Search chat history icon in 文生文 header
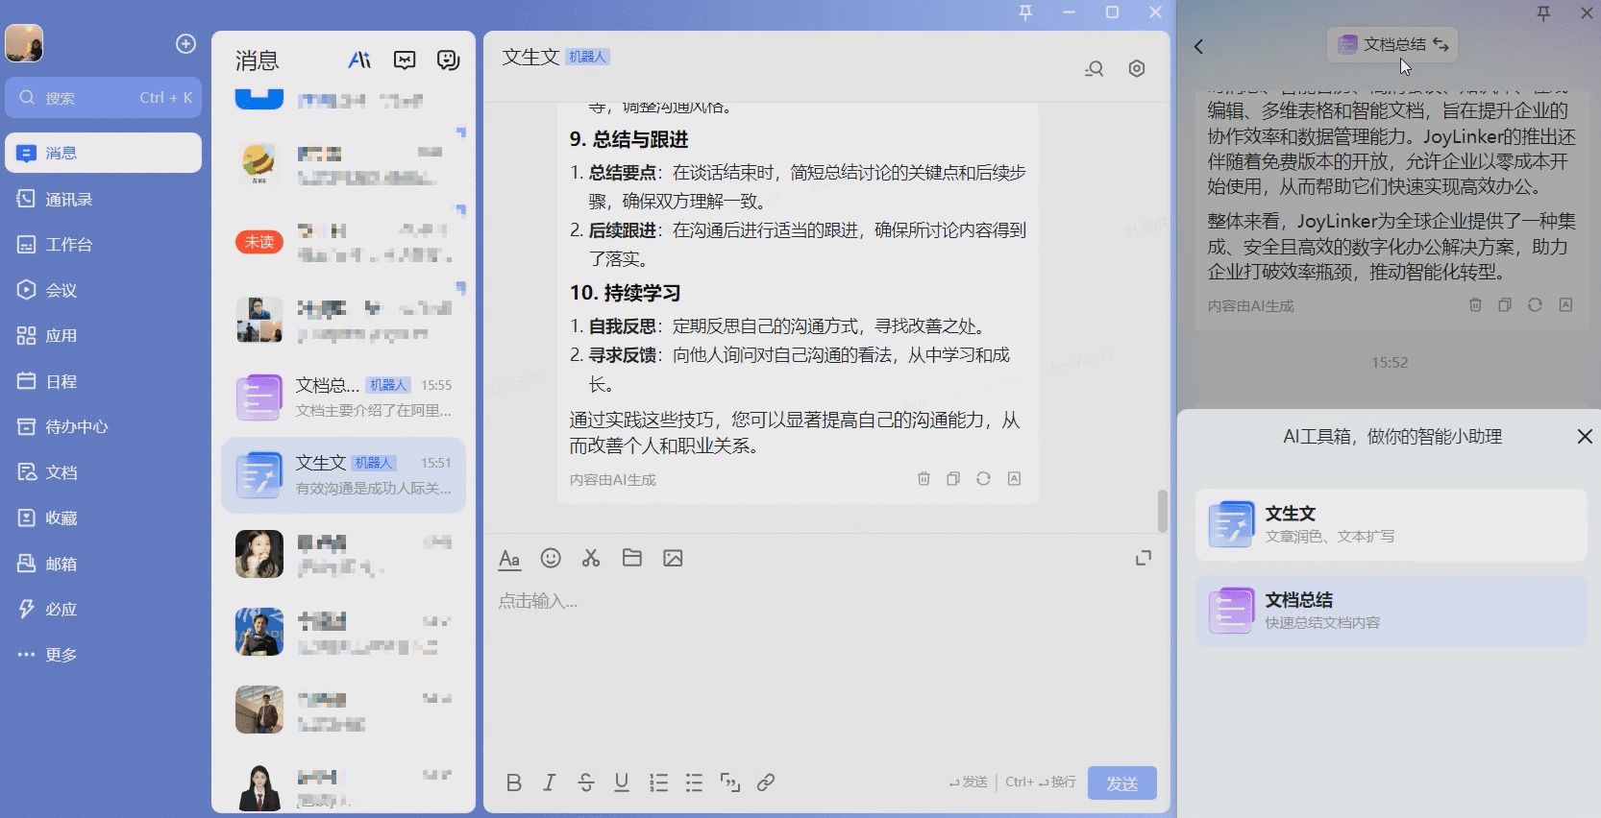 [x=1094, y=69]
